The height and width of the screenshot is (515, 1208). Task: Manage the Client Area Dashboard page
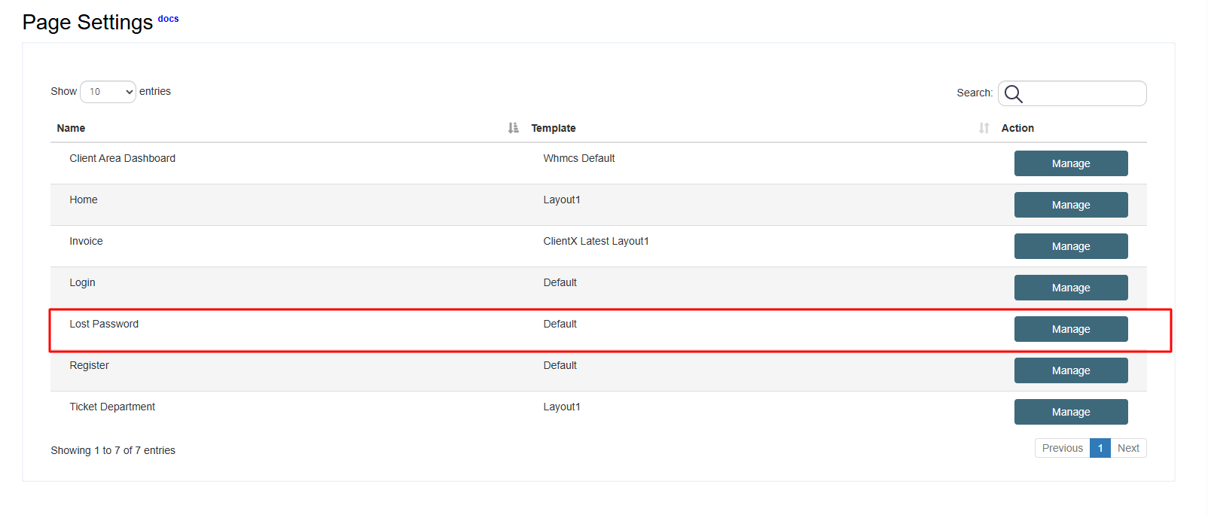[x=1070, y=163]
